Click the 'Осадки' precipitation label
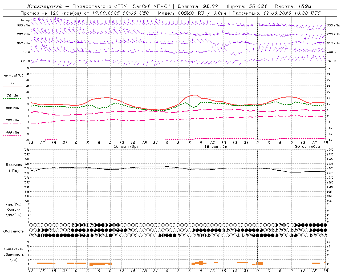This screenshot has height=273, width=341. [14, 210]
